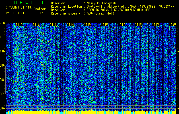Click the meteor count value 77

coord(41,13)
